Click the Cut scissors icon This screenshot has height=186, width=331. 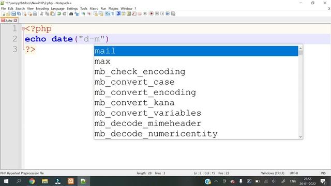pyautogui.click(x=42, y=14)
